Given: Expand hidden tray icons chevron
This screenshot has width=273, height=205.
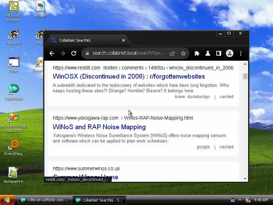Looking at the screenshot, I should [240, 200].
